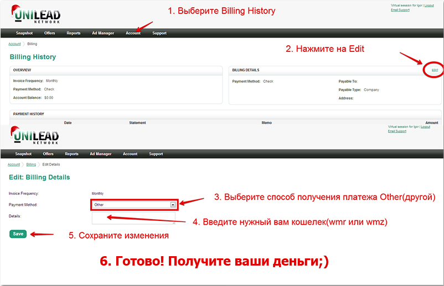This screenshot has width=444, height=286.
Task: Open Account menu on Edit Billing Details page
Action: click(x=130, y=154)
